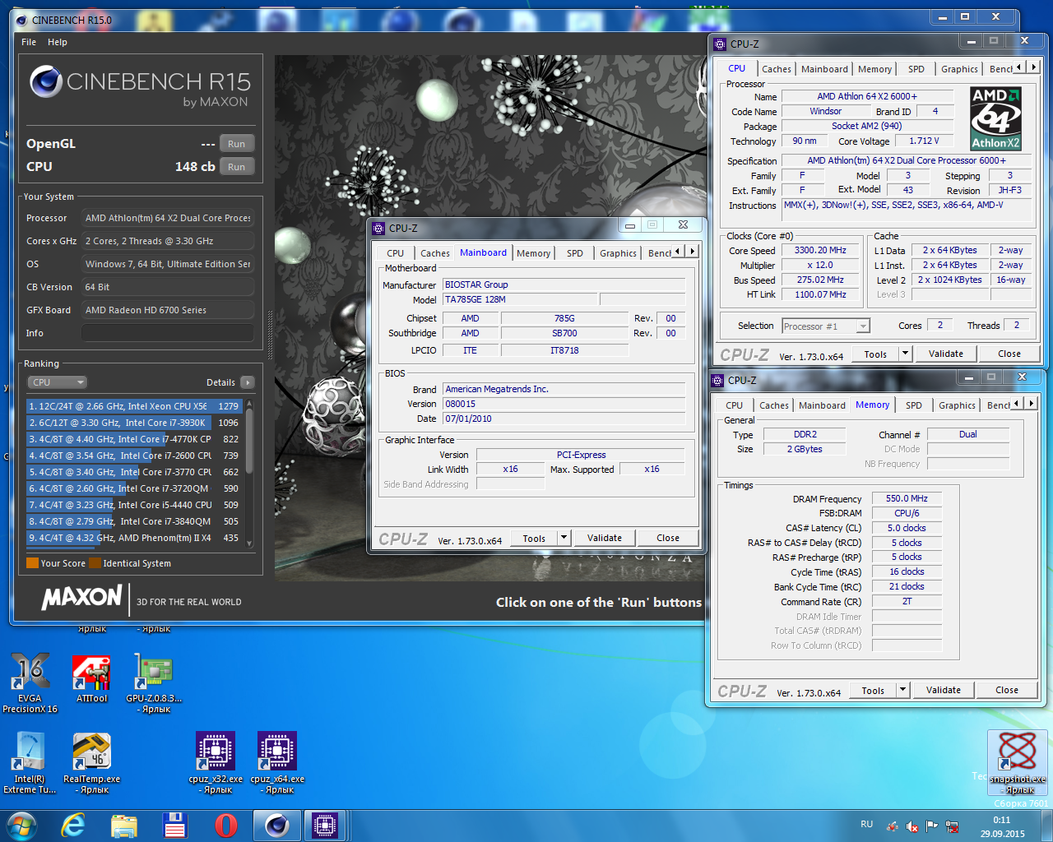This screenshot has height=842, width=1053.
Task: Expand Tools dropdown arrow in Memory window
Action: click(902, 690)
